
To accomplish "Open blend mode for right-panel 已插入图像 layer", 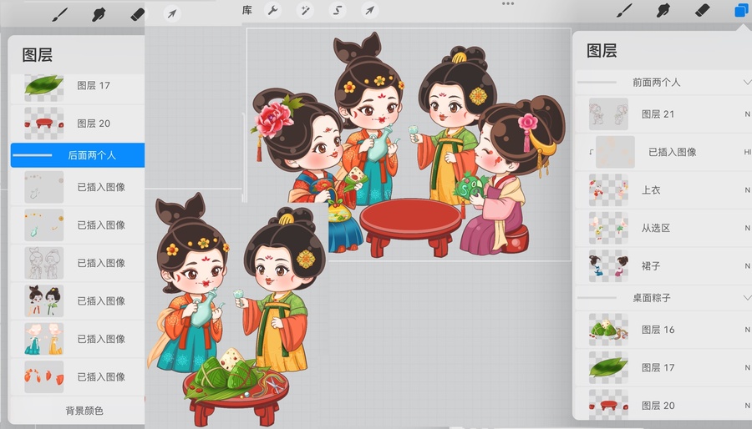I will click(747, 152).
